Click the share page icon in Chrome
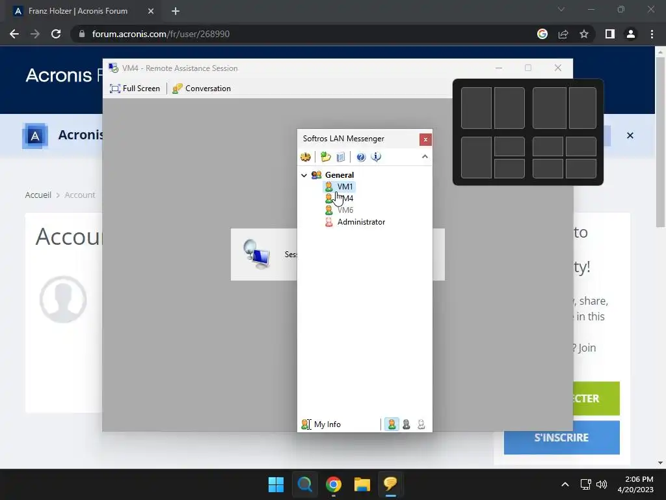Screen dimensions: 666x500 click(x=563, y=34)
